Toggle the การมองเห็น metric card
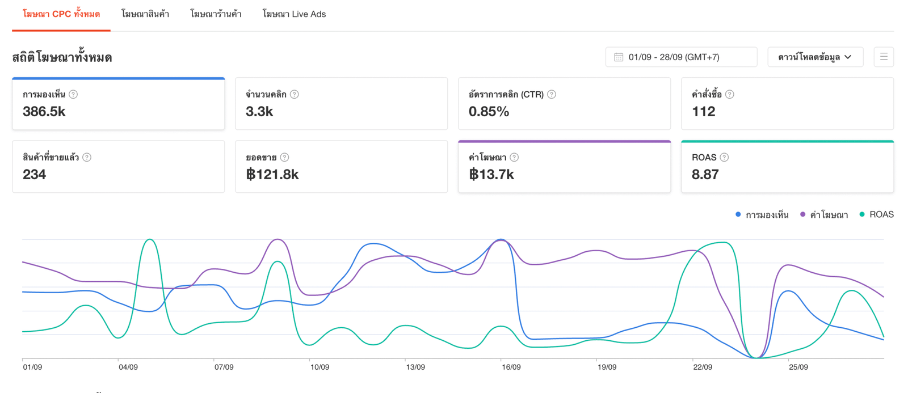This screenshot has width=908, height=393. point(118,104)
